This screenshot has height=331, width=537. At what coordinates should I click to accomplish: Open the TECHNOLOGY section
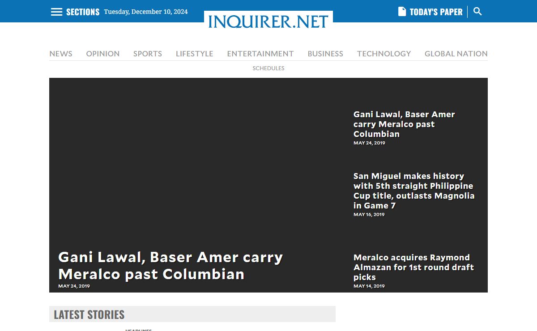(x=384, y=54)
